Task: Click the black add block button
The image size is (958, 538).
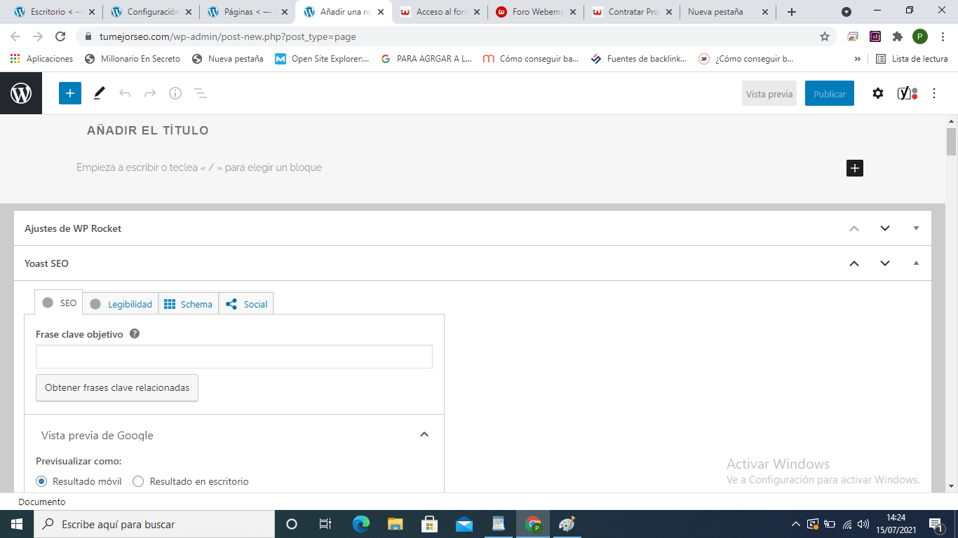Action: 854,168
